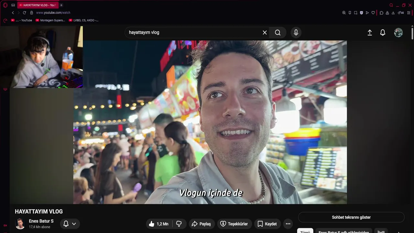Open YouTube notifications bell
Screen dimensions: 414x233
(383, 32)
